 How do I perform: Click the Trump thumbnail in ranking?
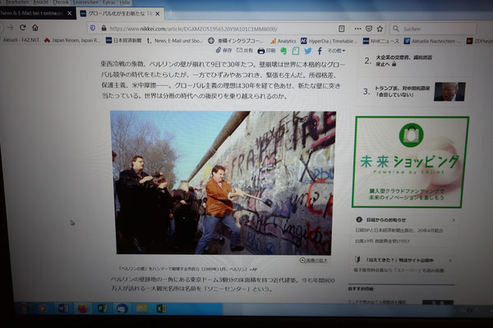pos(449,92)
